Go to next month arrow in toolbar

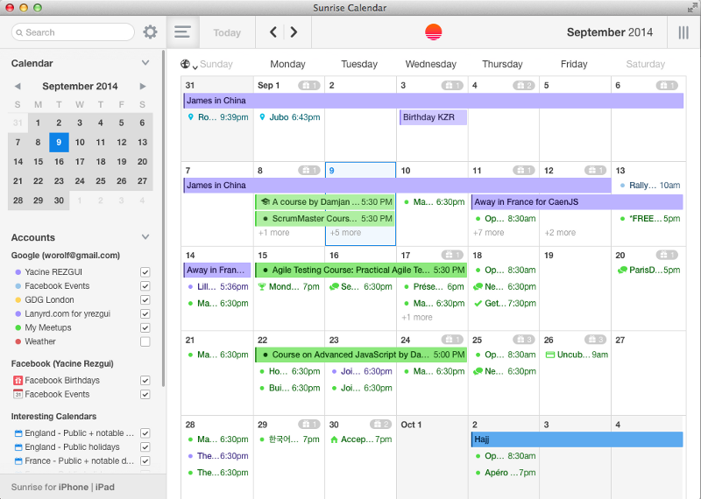click(294, 32)
